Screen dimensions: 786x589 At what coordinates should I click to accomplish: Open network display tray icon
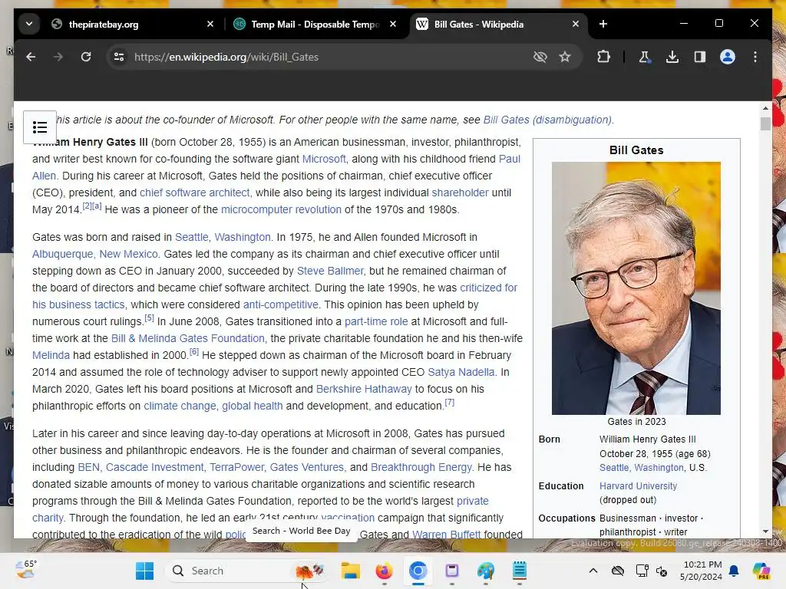[642, 571]
